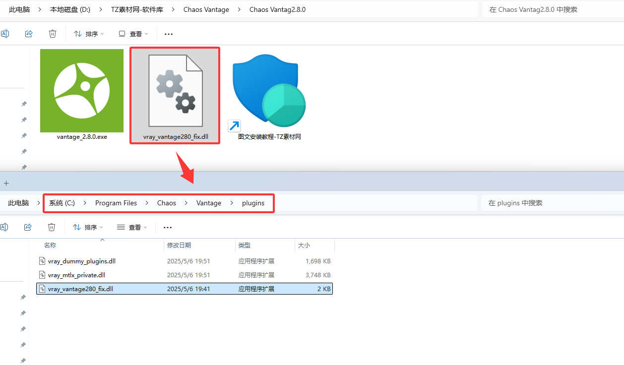
Task: Select the vray_vantage280_fix.dll file icon
Action: click(176, 91)
